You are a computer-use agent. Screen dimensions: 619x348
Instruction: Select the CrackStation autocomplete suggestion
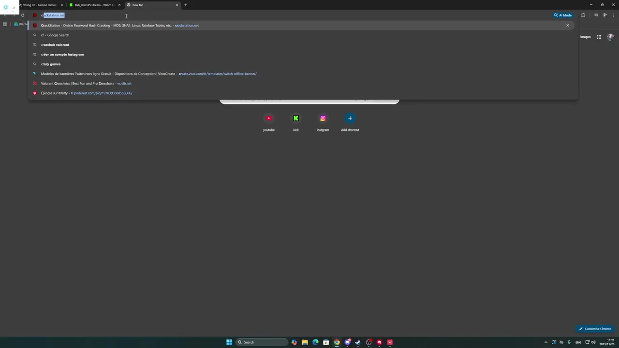[301, 25]
